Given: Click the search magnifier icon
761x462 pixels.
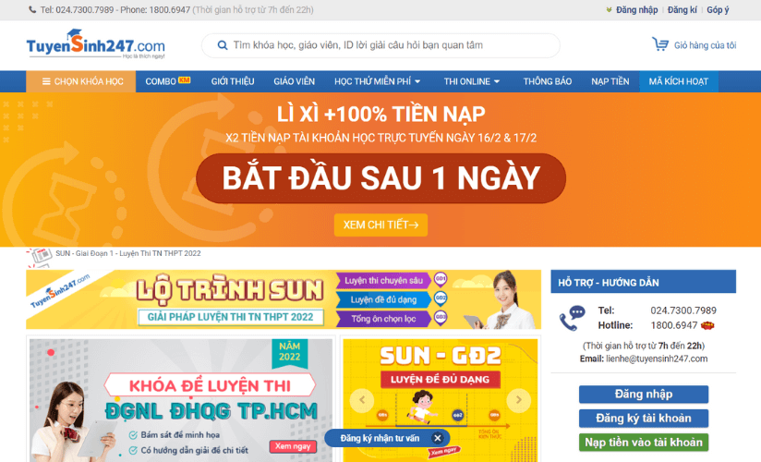Looking at the screenshot, I should click(223, 45).
